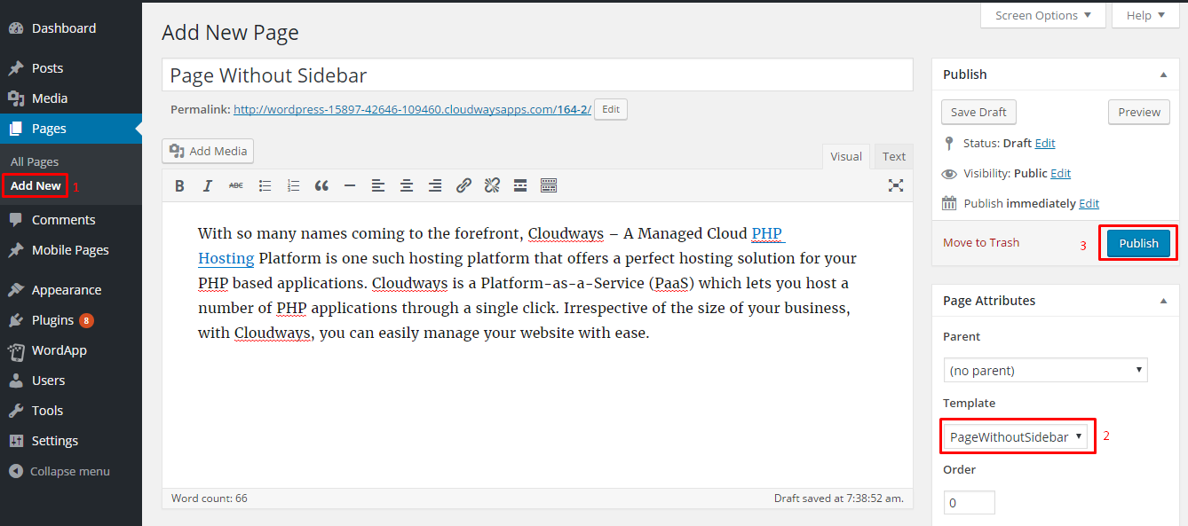The height and width of the screenshot is (526, 1188).
Task: Click the blue Publish button
Action: pyautogui.click(x=1138, y=243)
